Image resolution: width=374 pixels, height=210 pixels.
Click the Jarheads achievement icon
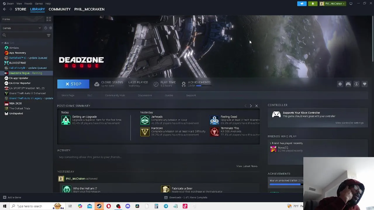click(x=145, y=120)
